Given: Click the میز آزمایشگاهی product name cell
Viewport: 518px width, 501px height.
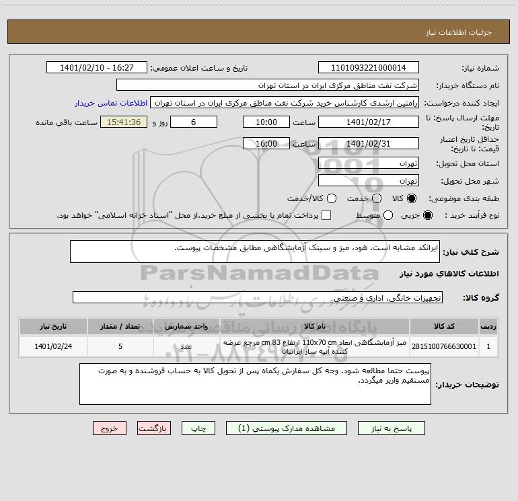Looking at the screenshot, I should pyautogui.click(x=315, y=346).
